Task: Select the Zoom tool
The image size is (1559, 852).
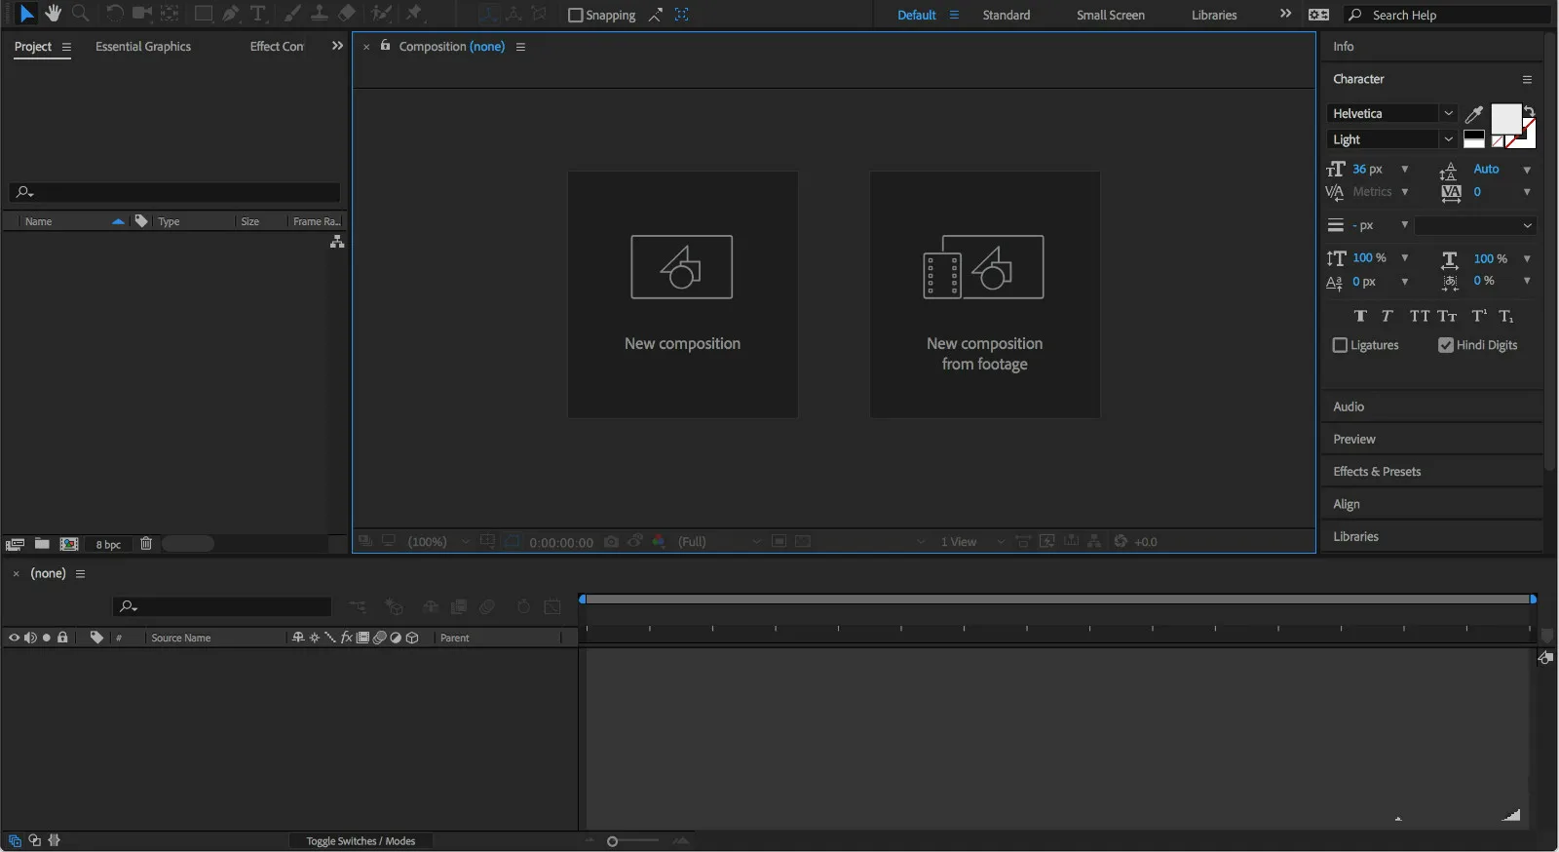Action: [x=81, y=14]
